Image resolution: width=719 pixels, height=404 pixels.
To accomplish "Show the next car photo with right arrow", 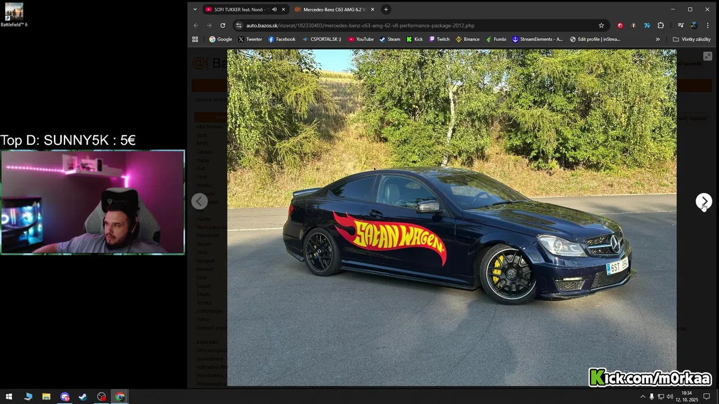I will point(704,201).
